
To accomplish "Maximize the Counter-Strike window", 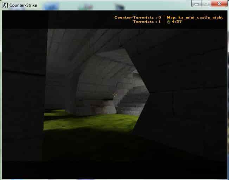I will click(x=206, y=4).
